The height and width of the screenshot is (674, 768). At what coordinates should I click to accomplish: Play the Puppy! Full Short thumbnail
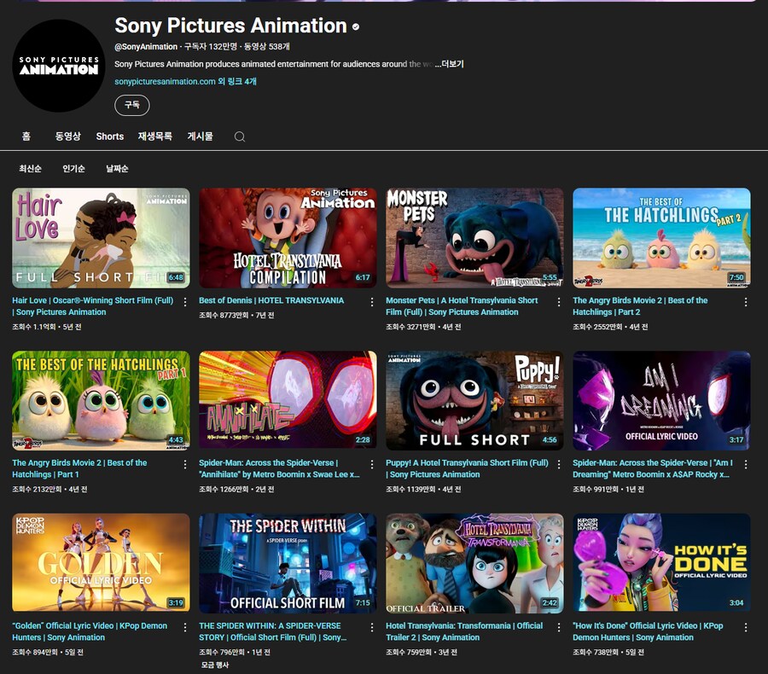474,400
